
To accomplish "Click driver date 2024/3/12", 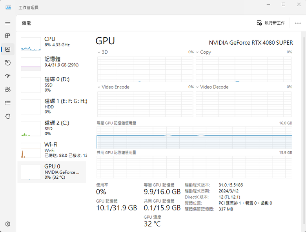I will tap(229, 191).
